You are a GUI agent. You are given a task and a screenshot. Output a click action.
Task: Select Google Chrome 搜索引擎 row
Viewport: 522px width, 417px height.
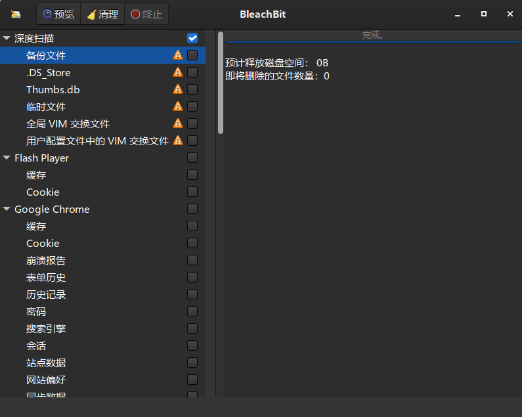pyautogui.click(x=102, y=329)
